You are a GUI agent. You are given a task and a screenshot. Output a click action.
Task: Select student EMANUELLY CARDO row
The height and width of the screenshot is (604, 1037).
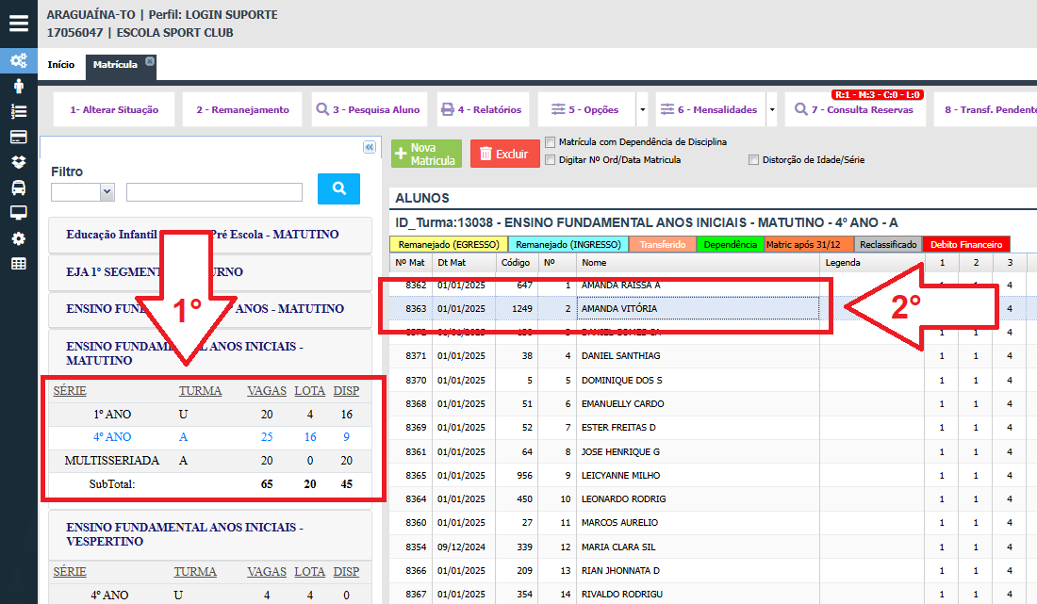tap(713, 404)
